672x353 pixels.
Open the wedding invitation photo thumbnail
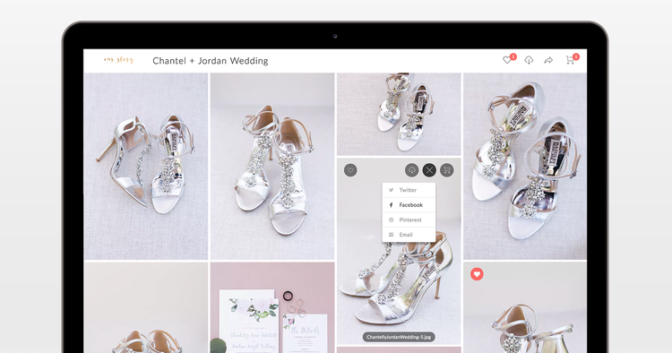coord(272,307)
